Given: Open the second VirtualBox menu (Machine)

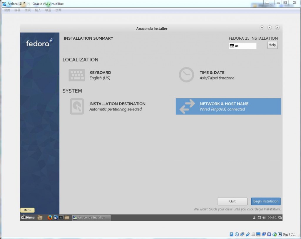Looking at the screenshot, I should (x=17, y=10).
